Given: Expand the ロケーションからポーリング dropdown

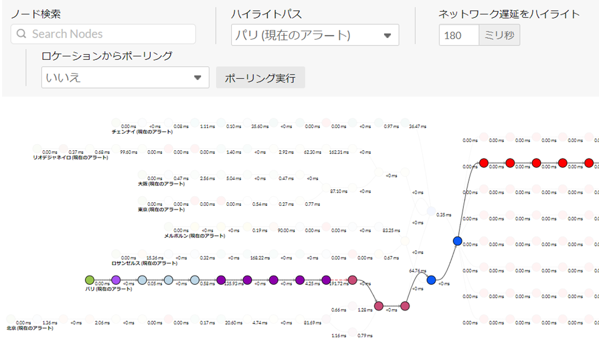Looking at the screenshot, I should click(125, 78).
